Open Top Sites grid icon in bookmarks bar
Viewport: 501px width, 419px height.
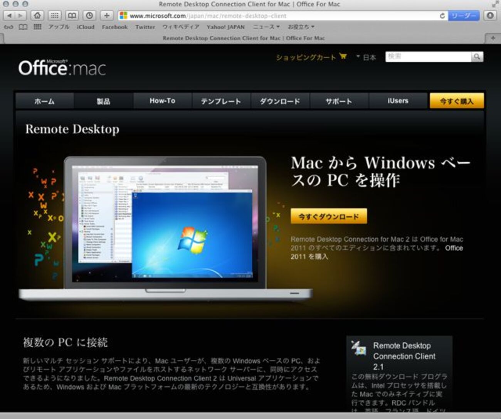click(x=37, y=27)
